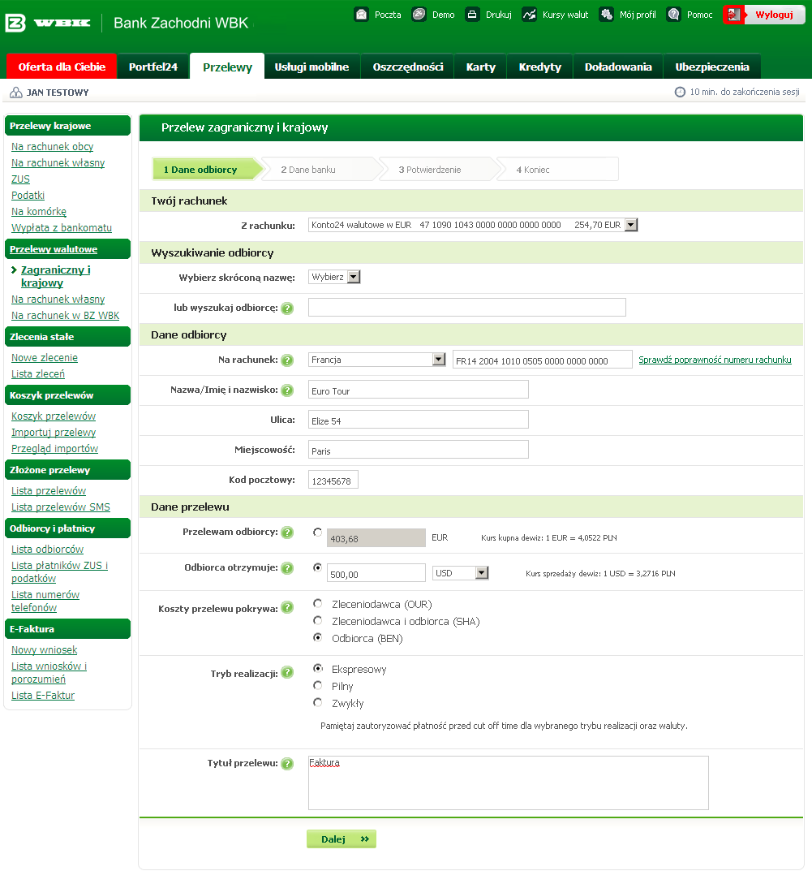Click the Pomoc help icon
The width and height of the screenshot is (812, 884).
[x=673, y=14]
